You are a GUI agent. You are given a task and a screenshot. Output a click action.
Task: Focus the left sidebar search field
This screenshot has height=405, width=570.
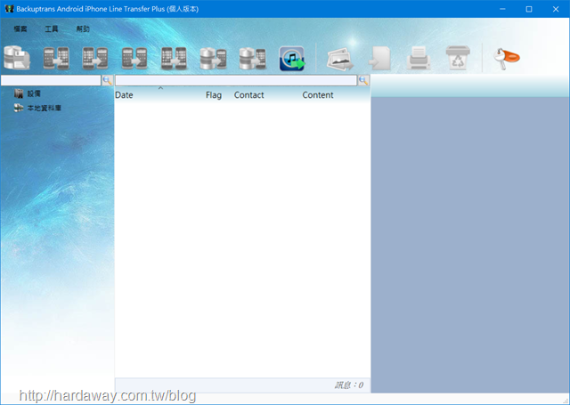pyautogui.click(x=51, y=80)
